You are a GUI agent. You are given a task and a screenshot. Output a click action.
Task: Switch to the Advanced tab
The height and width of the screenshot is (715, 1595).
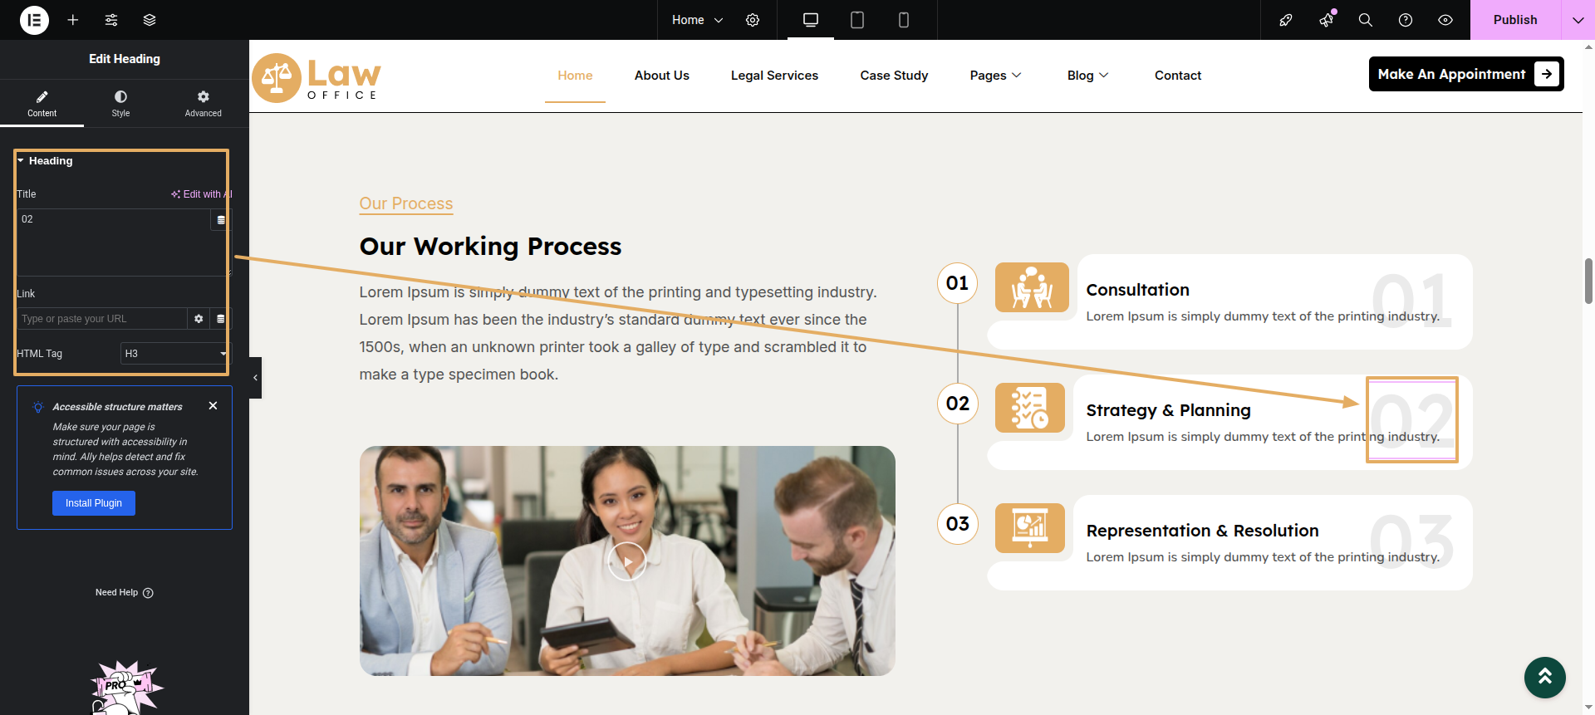203,103
